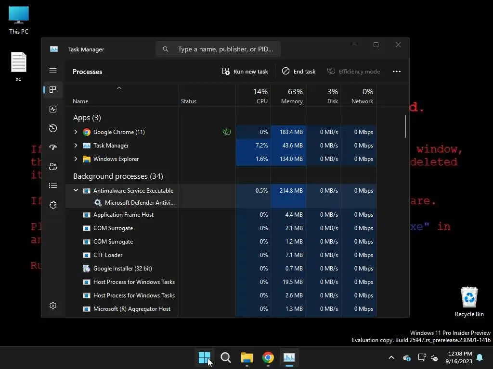Open the Startup apps icon in sidebar

[53, 147]
